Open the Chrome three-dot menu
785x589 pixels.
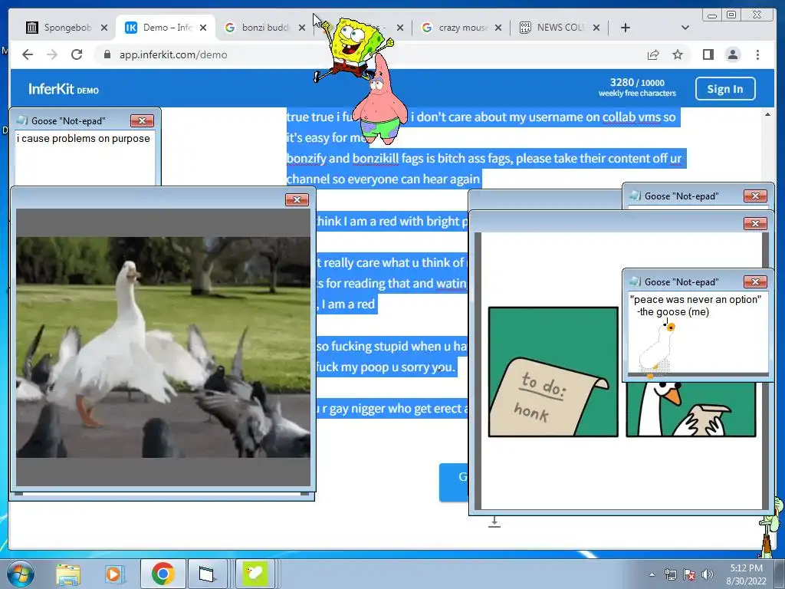(x=757, y=54)
